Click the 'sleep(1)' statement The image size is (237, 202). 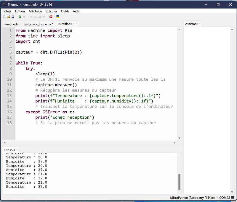(45, 74)
